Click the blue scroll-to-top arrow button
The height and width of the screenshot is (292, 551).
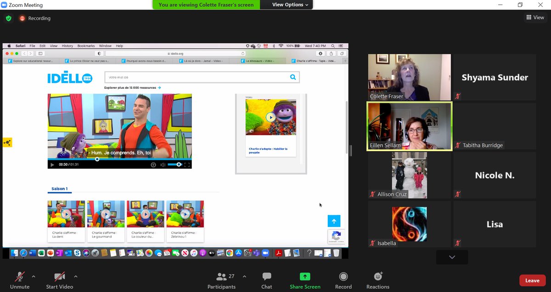334,221
